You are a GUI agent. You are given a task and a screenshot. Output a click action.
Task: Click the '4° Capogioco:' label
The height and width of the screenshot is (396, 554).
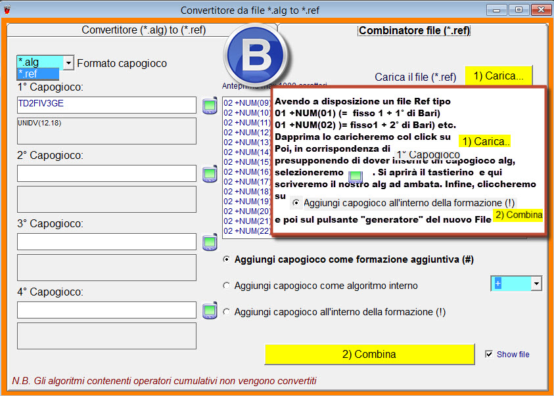(50, 292)
